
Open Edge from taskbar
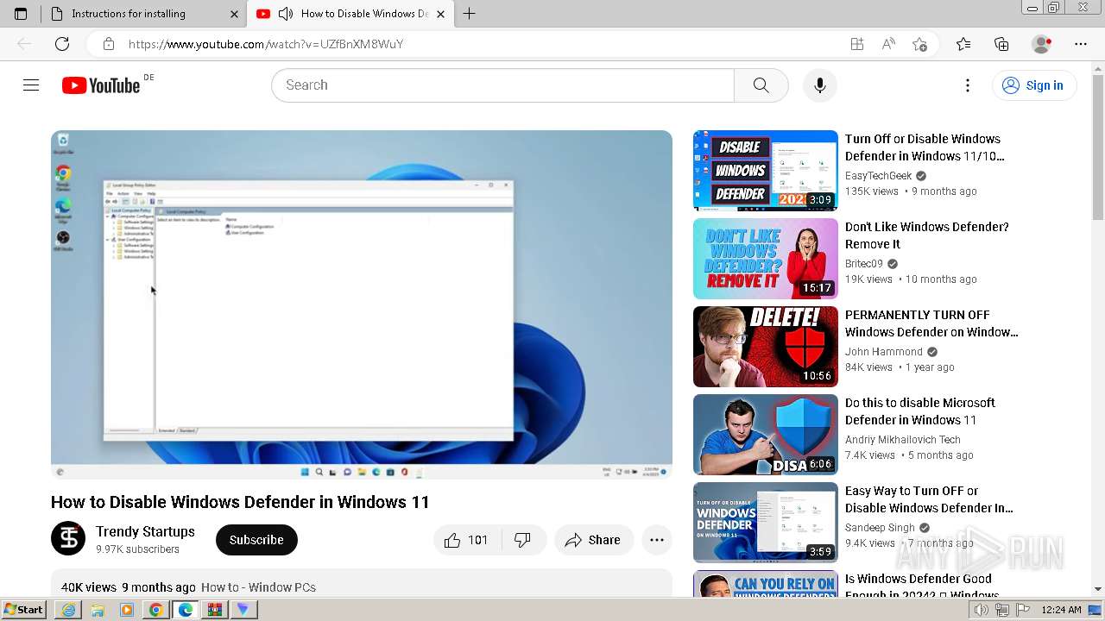click(186, 610)
